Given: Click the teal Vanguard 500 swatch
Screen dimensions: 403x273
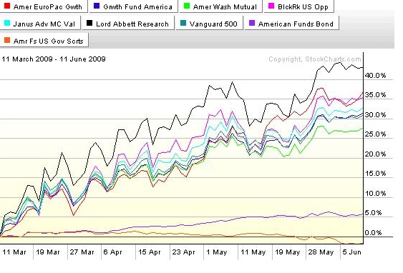Looking at the screenshot, I should point(183,23).
